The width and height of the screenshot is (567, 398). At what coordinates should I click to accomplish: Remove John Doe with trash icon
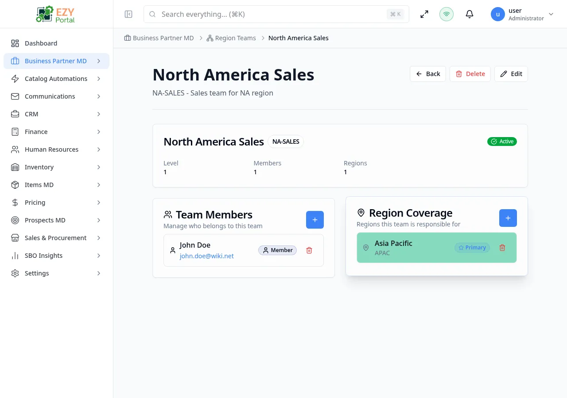[309, 250]
